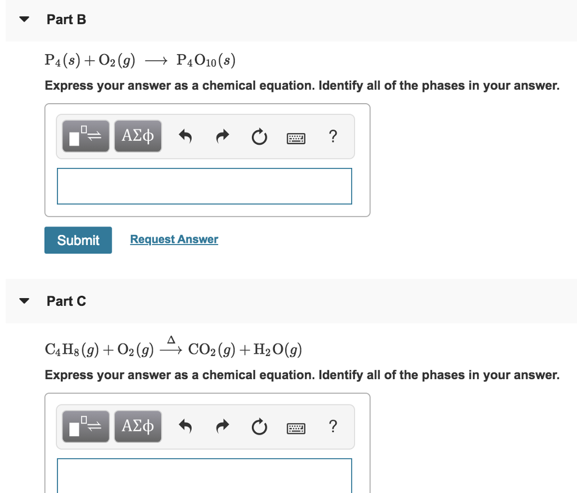Click the Part C heading
Image resolution: width=577 pixels, height=493 pixels.
click(x=66, y=301)
